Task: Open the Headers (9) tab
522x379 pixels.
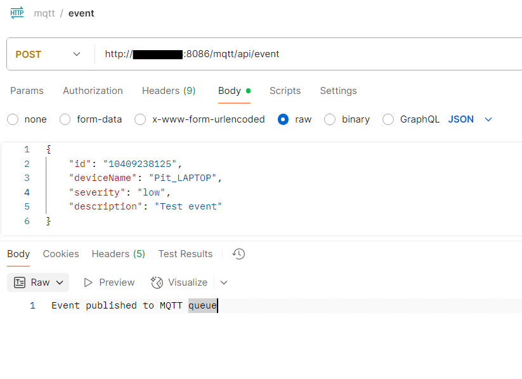Action: point(169,91)
